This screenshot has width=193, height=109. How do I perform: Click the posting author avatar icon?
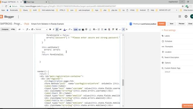[x=131, y=24]
